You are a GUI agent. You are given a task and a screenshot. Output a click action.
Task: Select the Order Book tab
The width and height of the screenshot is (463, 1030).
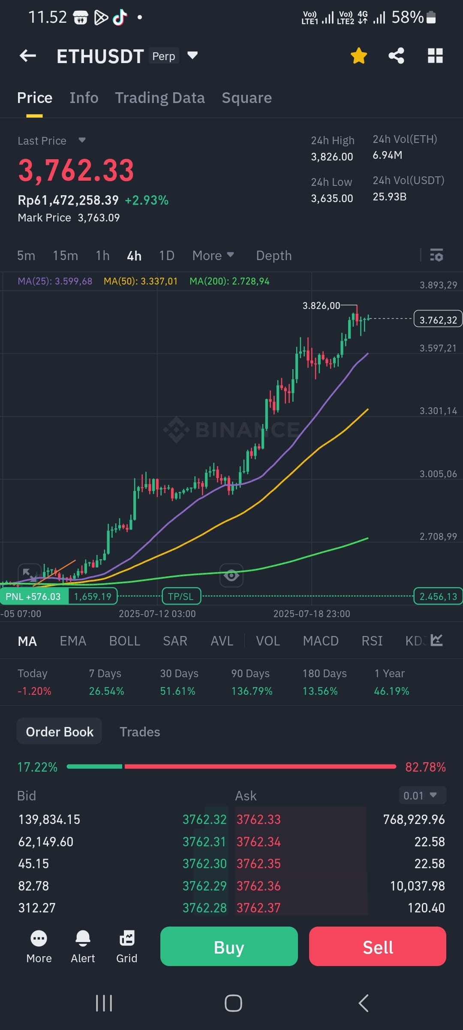click(60, 732)
